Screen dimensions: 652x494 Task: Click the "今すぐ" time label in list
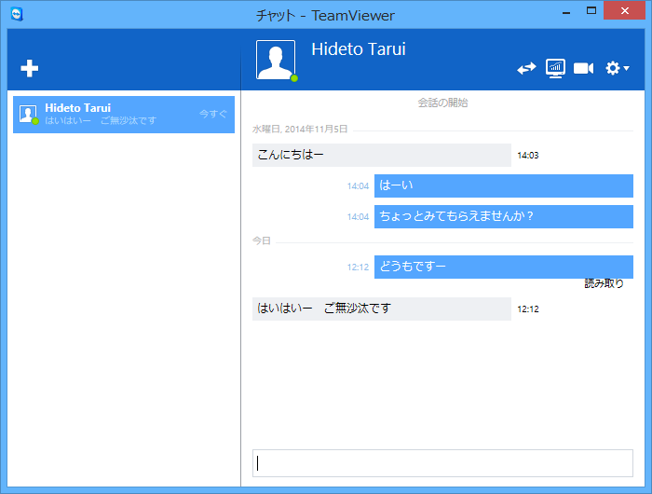point(213,114)
